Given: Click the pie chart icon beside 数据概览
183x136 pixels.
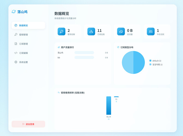Looking at the screenshot, I should pyautogui.click(x=16, y=25).
